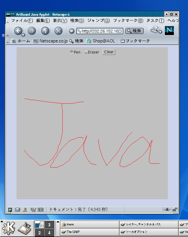Switch to virtual desktop 2

tap(39, 233)
